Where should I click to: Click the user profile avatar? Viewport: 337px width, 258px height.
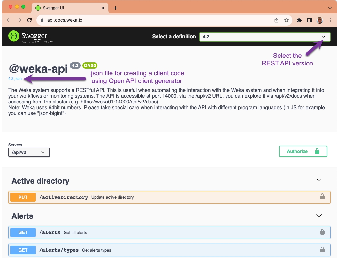tap(320, 20)
